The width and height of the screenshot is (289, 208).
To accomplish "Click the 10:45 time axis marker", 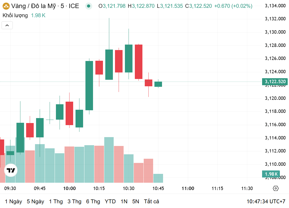I will point(158,188).
